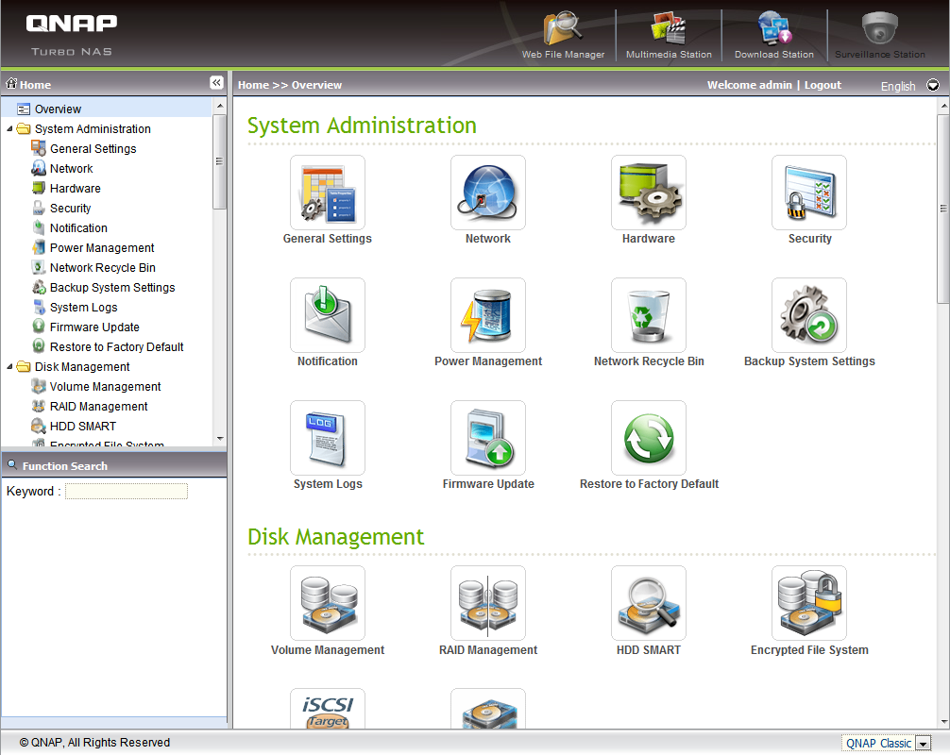Click sidebar tree scrollbar up arrow

pyautogui.click(x=220, y=106)
